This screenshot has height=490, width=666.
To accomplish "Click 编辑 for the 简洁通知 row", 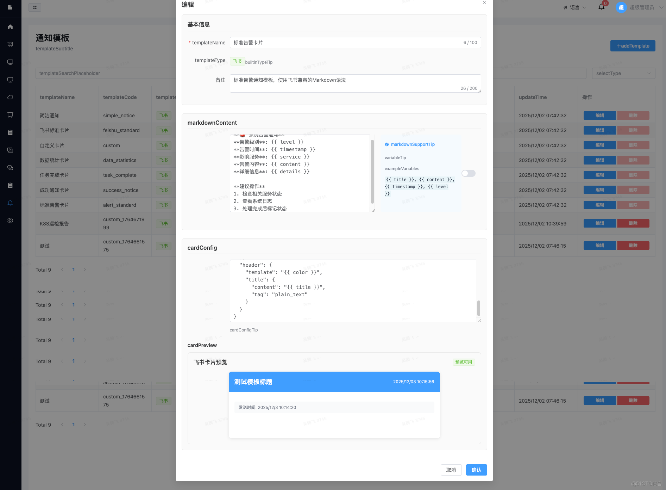I will (599, 116).
